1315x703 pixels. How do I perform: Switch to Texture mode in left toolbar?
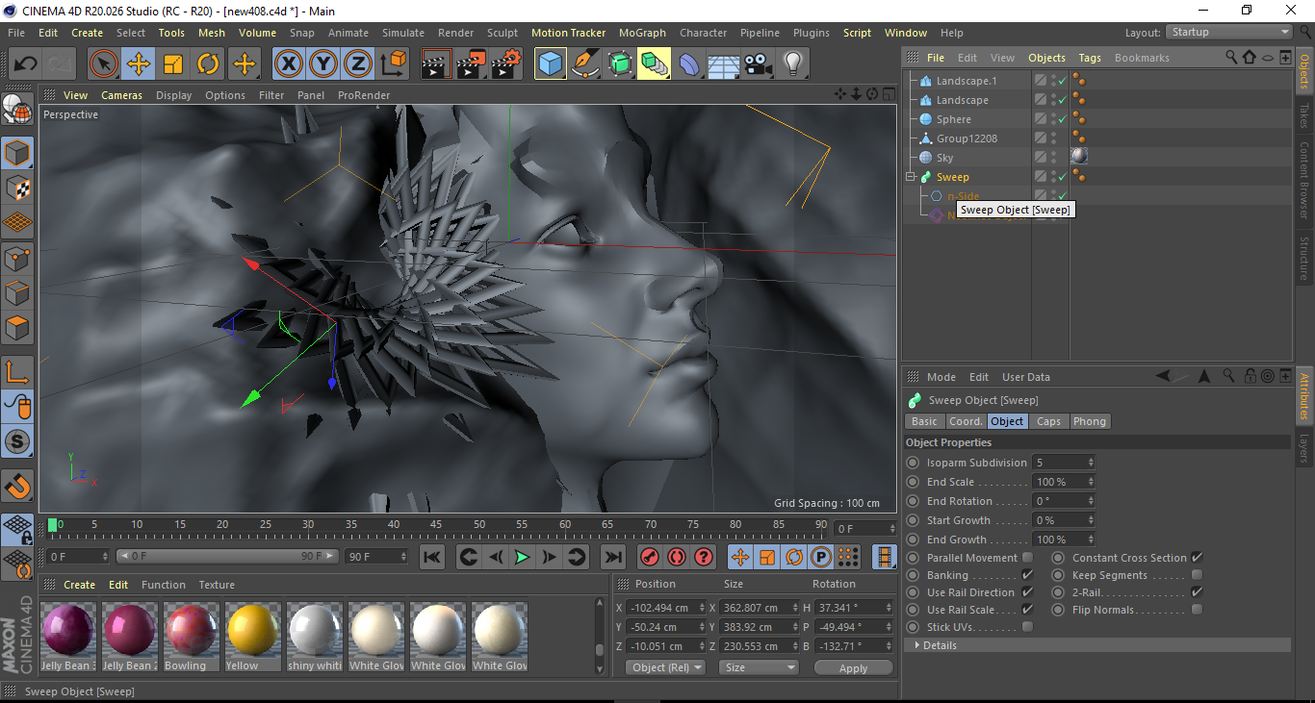[17, 188]
